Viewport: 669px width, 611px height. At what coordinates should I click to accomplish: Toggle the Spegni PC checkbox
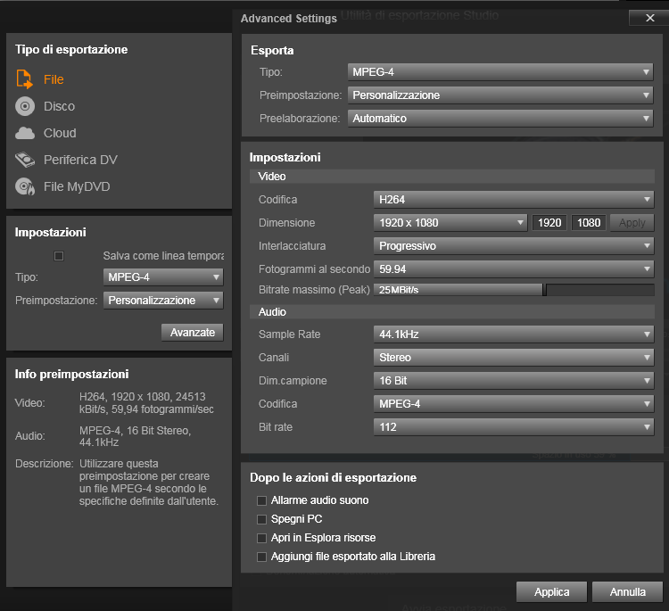(262, 519)
